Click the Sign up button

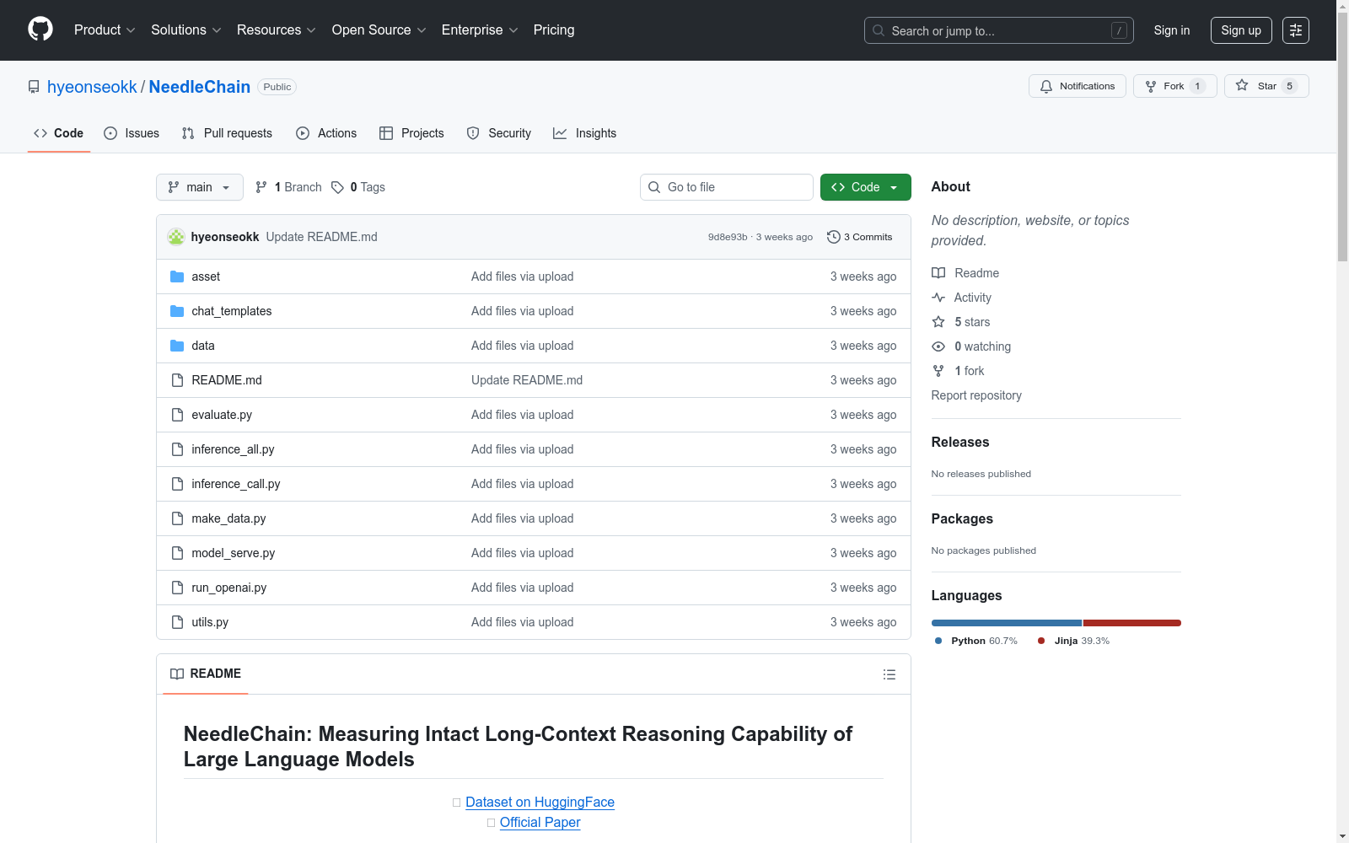tap(1241, 30)
